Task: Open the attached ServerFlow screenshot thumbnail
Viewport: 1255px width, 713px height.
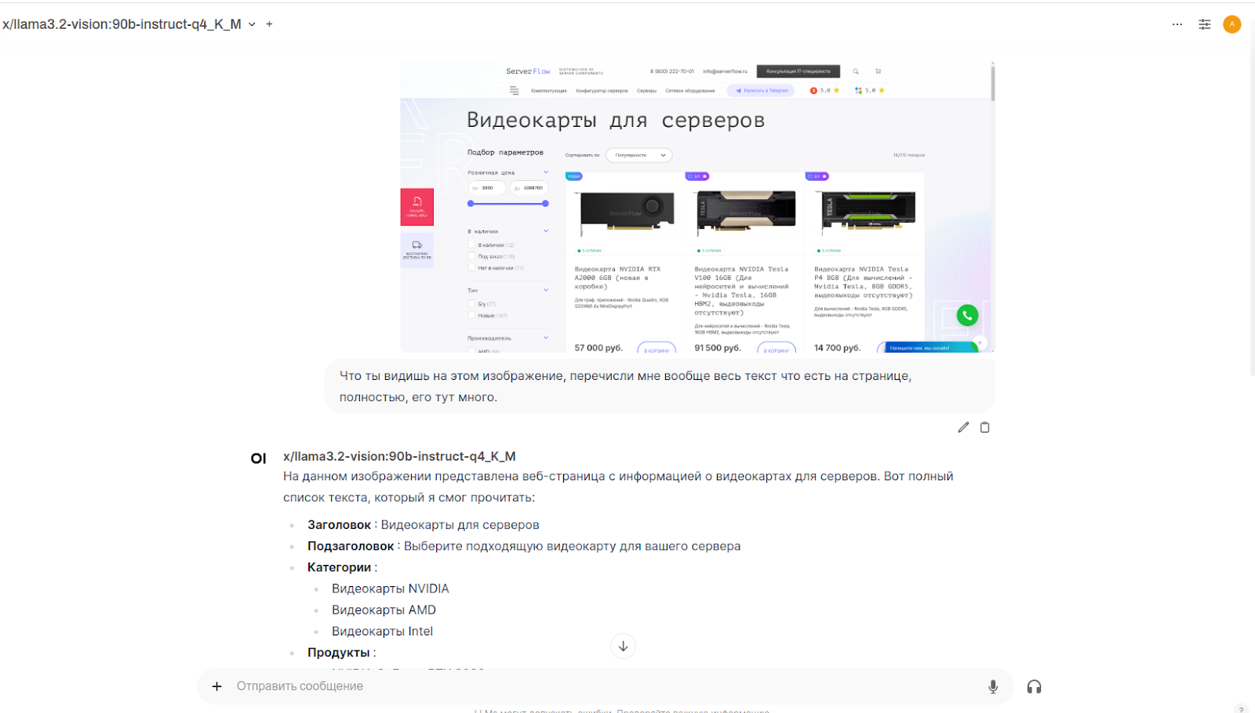Action: [697, 207]
